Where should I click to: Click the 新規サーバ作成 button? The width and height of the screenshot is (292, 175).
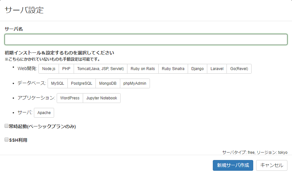click(233, 165)
